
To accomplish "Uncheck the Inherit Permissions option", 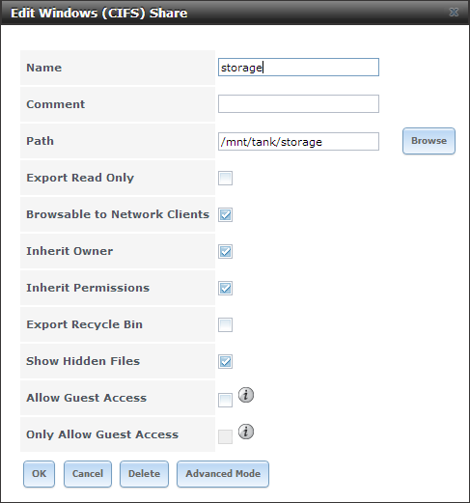I will [225, 289].
